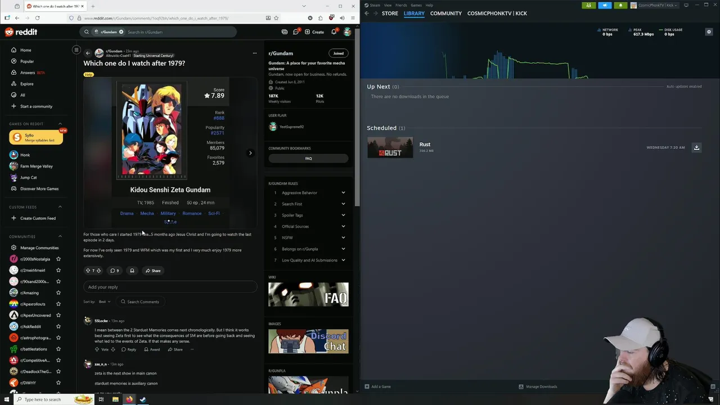Favorite r/AskReddit community star

[x=58, y=326]
